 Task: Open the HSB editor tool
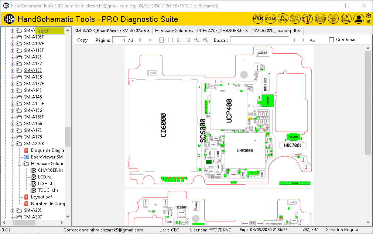click(x=258, y=19)
